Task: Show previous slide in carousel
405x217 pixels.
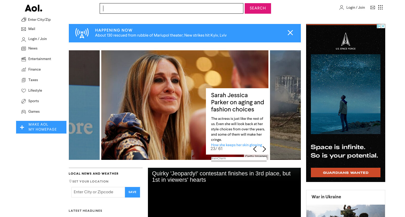Action: (255, 149)
